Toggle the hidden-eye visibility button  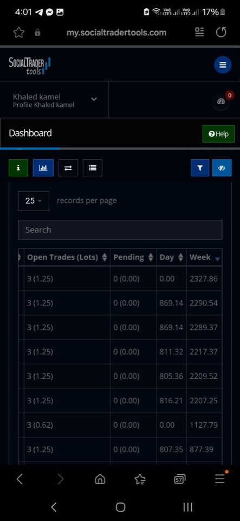tap(222, 168)
